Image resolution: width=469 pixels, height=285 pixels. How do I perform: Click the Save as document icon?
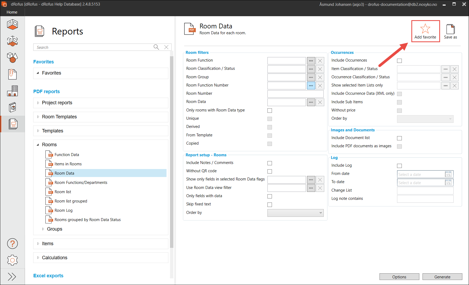[450, 29]
